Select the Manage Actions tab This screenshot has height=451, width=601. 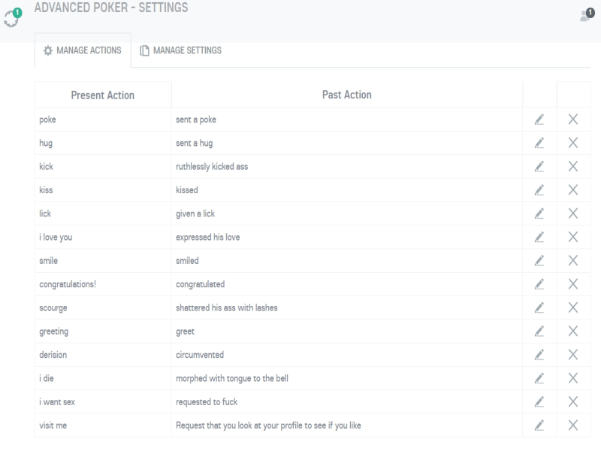tap(83, 50)
